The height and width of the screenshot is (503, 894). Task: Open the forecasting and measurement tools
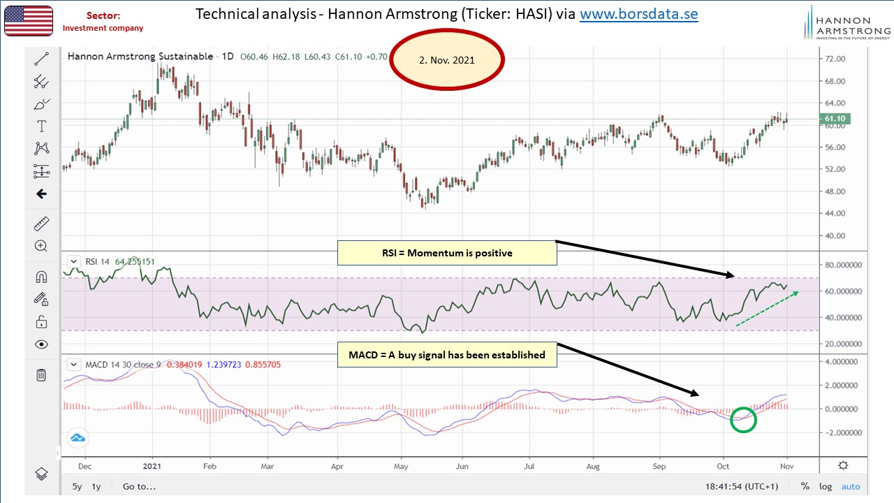[x=41, y=171]
